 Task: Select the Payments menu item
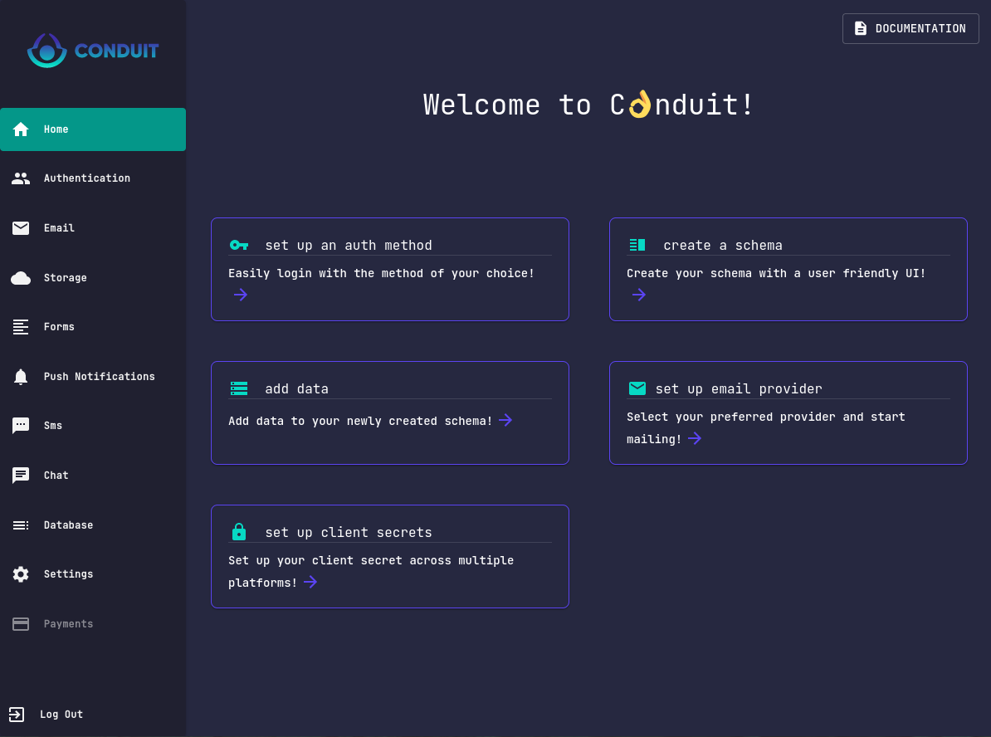(93, 624)
